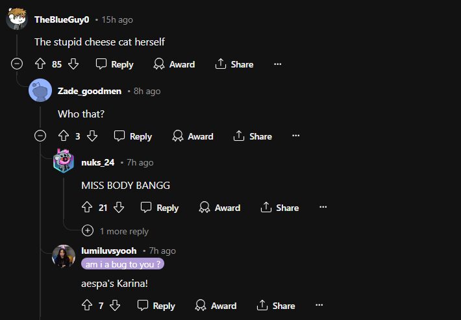Screen dimensions: 461x320
Task: Open the overflow menu on nuks_24's comment
Action: (x=323, y=208)
